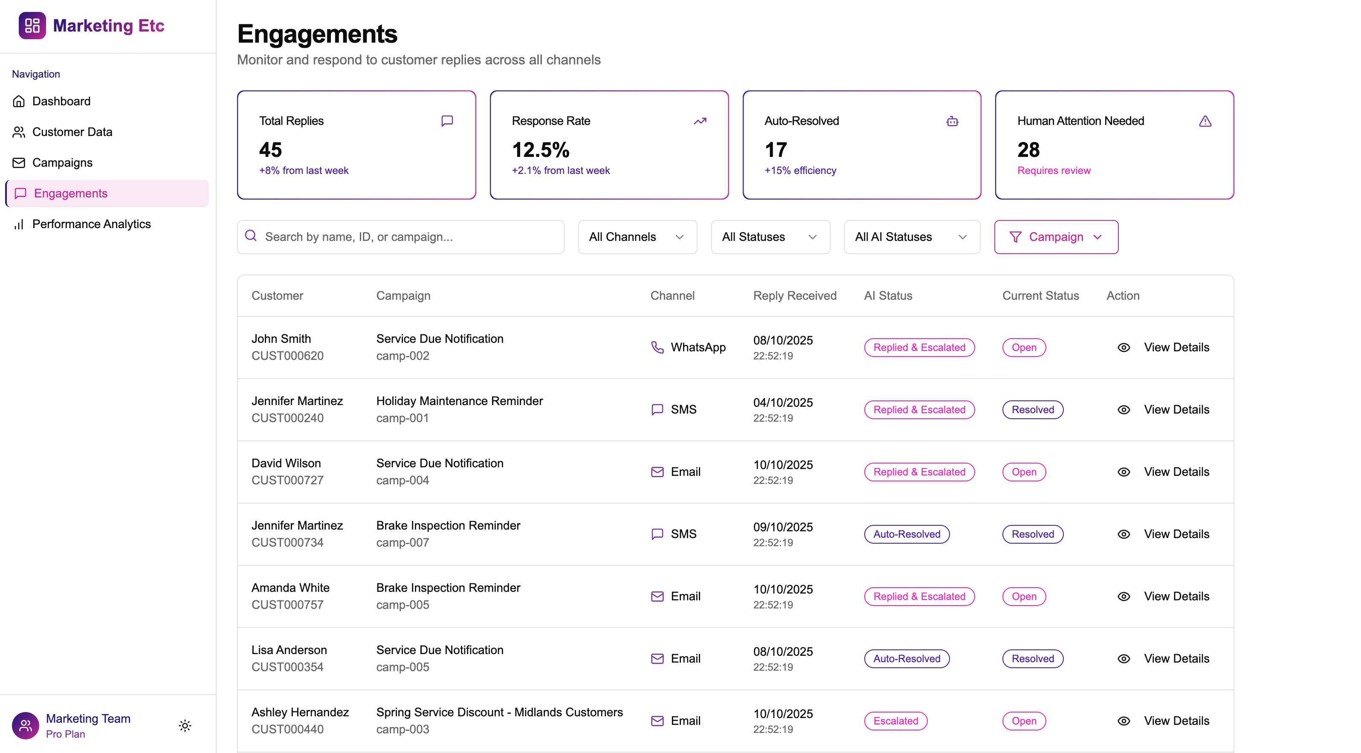
Task: Navigate to the Dashboard section
Action: [x=61, y=101]
